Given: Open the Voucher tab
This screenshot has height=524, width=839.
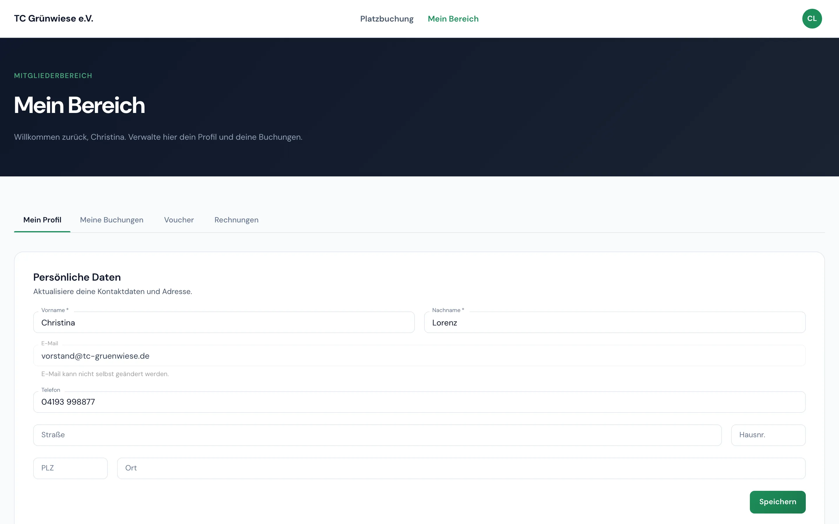Looking at the screenshot, I should (x=179, y=220).
